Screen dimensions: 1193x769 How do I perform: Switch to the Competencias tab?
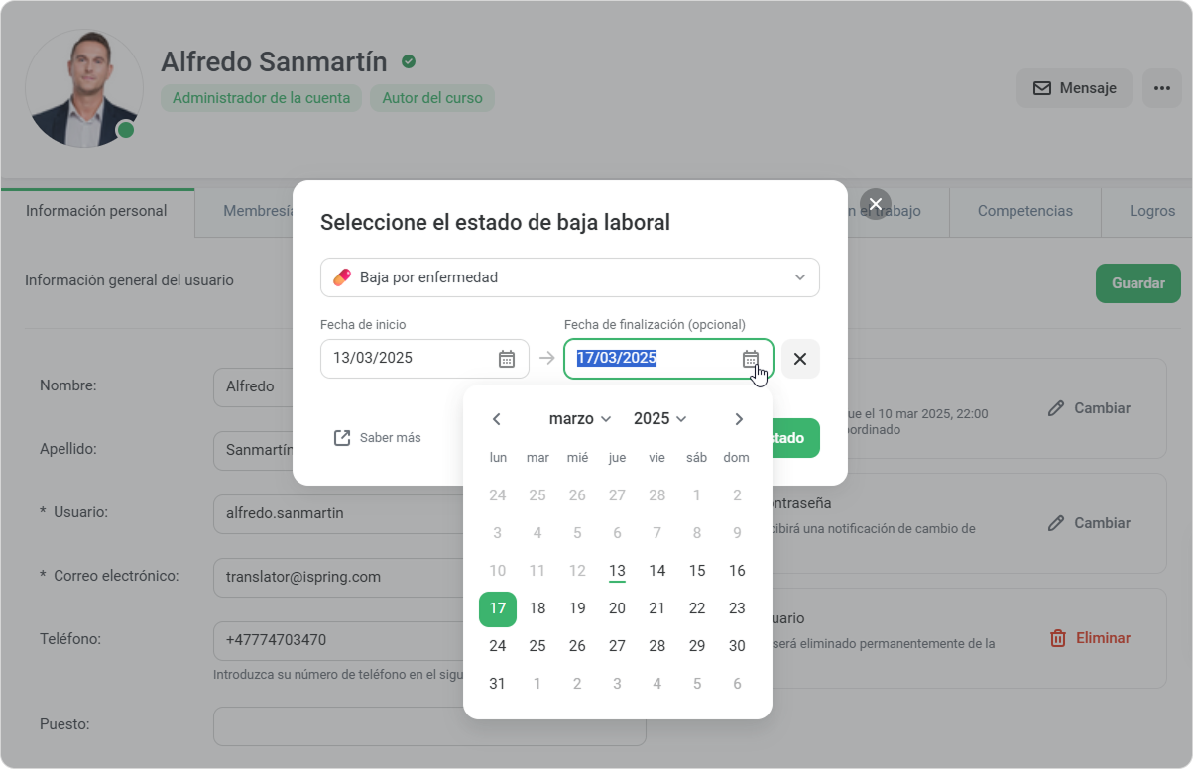point(1024,211)
